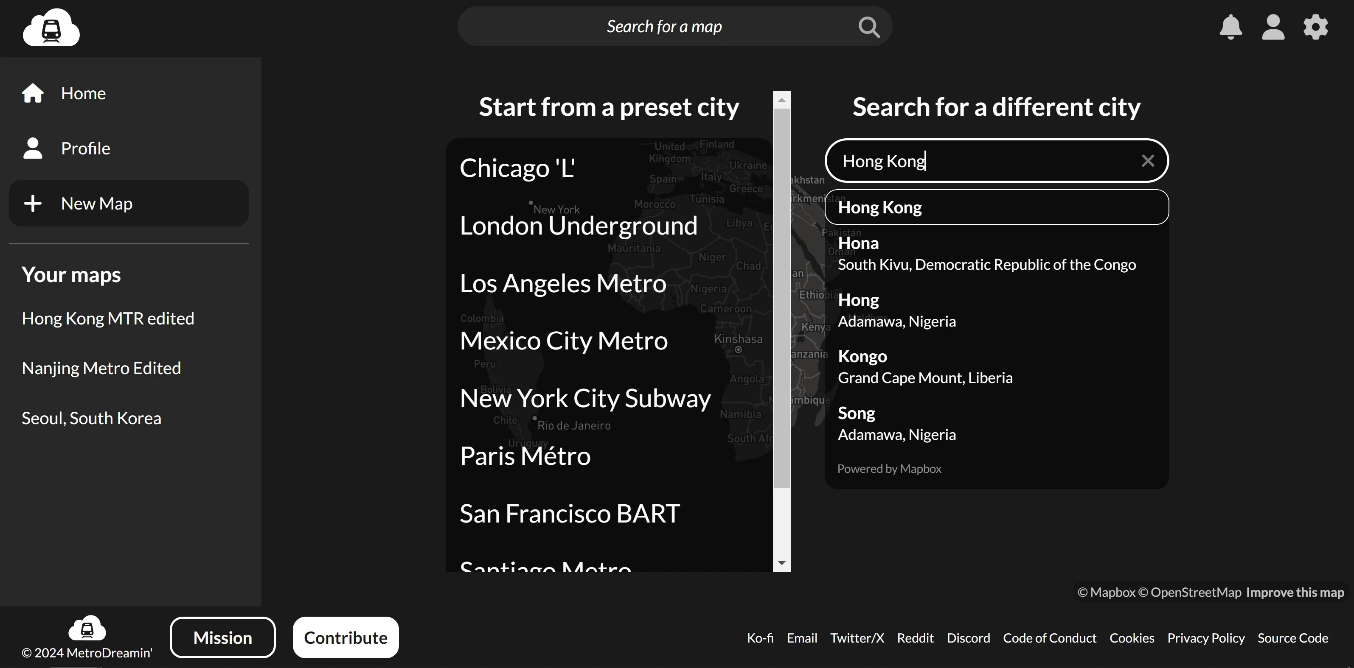This screenshot has height=668, width=1354.
Task: Open Nanjing Metro Edited map
Action: tap(101, 368)
